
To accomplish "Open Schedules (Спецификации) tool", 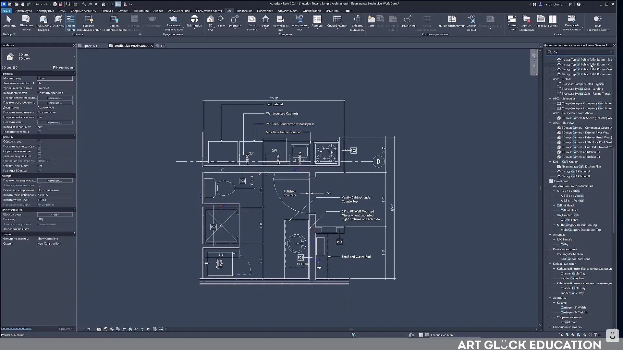I will click(337, 21).
